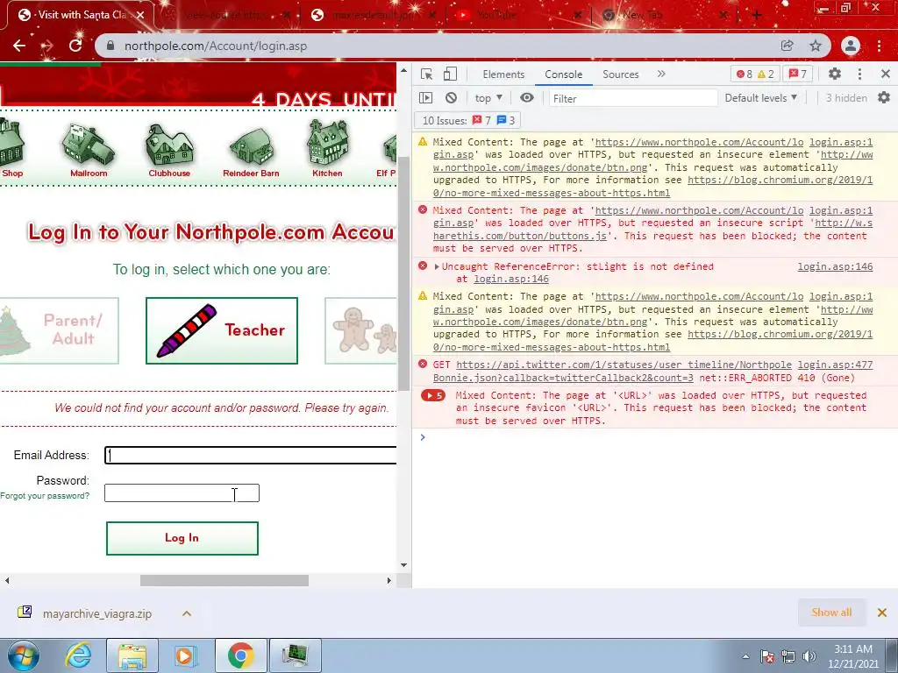
Task: Click the Chrome icon on the taskbar
Action: 240,655
